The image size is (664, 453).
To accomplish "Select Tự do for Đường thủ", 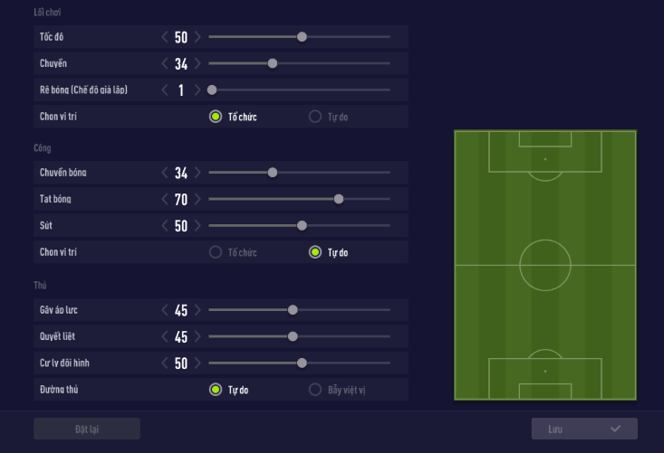I will (216, 390).
